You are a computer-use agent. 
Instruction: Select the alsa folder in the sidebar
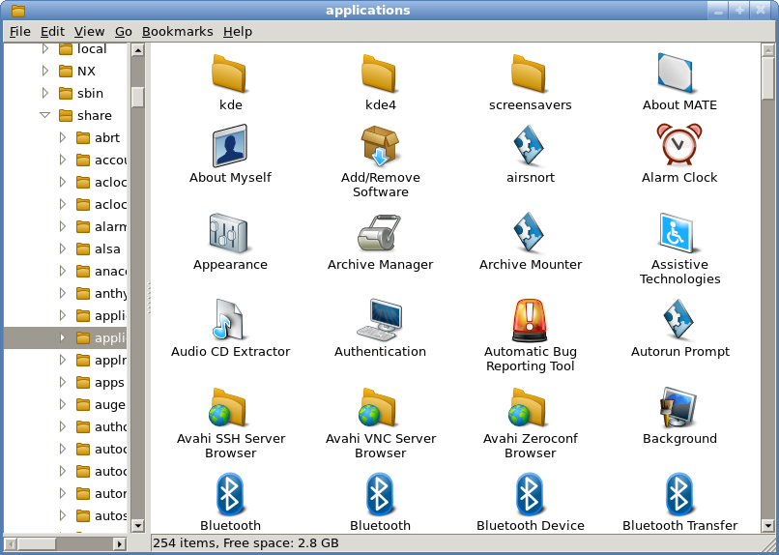point(98,248)
